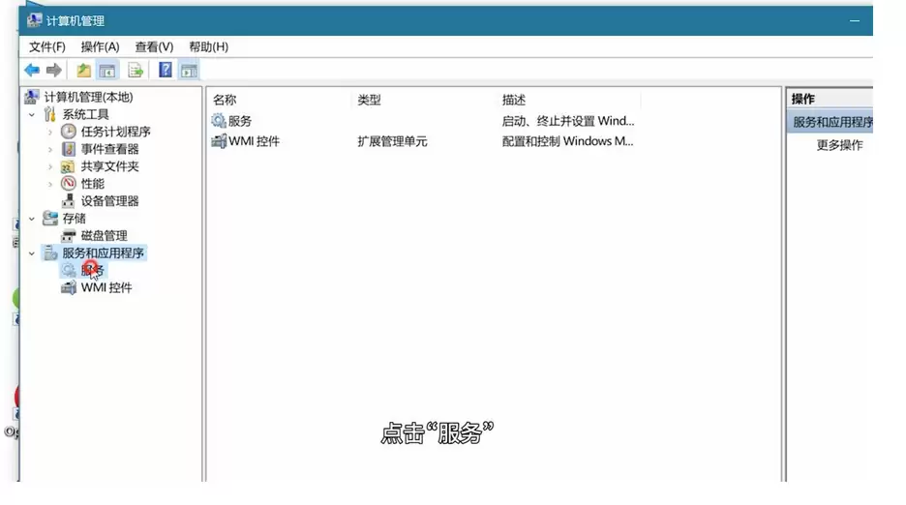Screen dimensions: 906x505
Task: Click the Export list toolbar icon
Action: pos(136,71)
